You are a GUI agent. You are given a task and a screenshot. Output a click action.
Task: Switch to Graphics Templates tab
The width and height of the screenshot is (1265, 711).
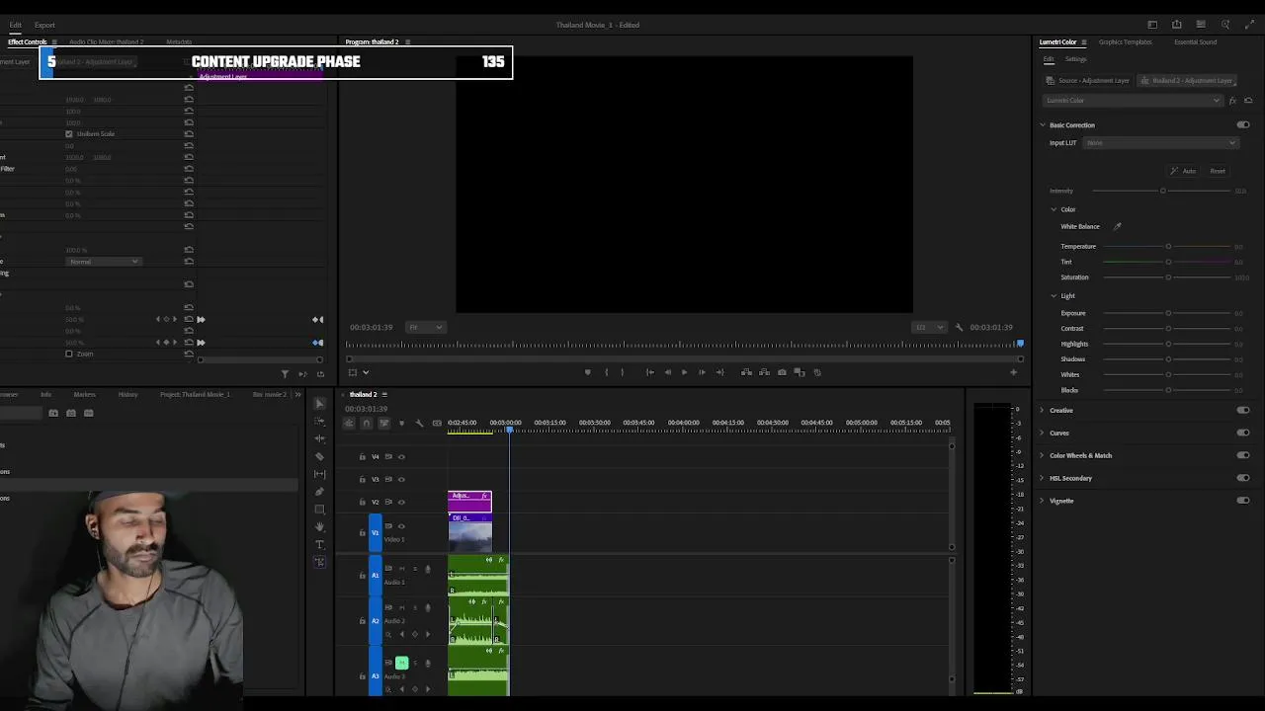[x=1125, y=42]
